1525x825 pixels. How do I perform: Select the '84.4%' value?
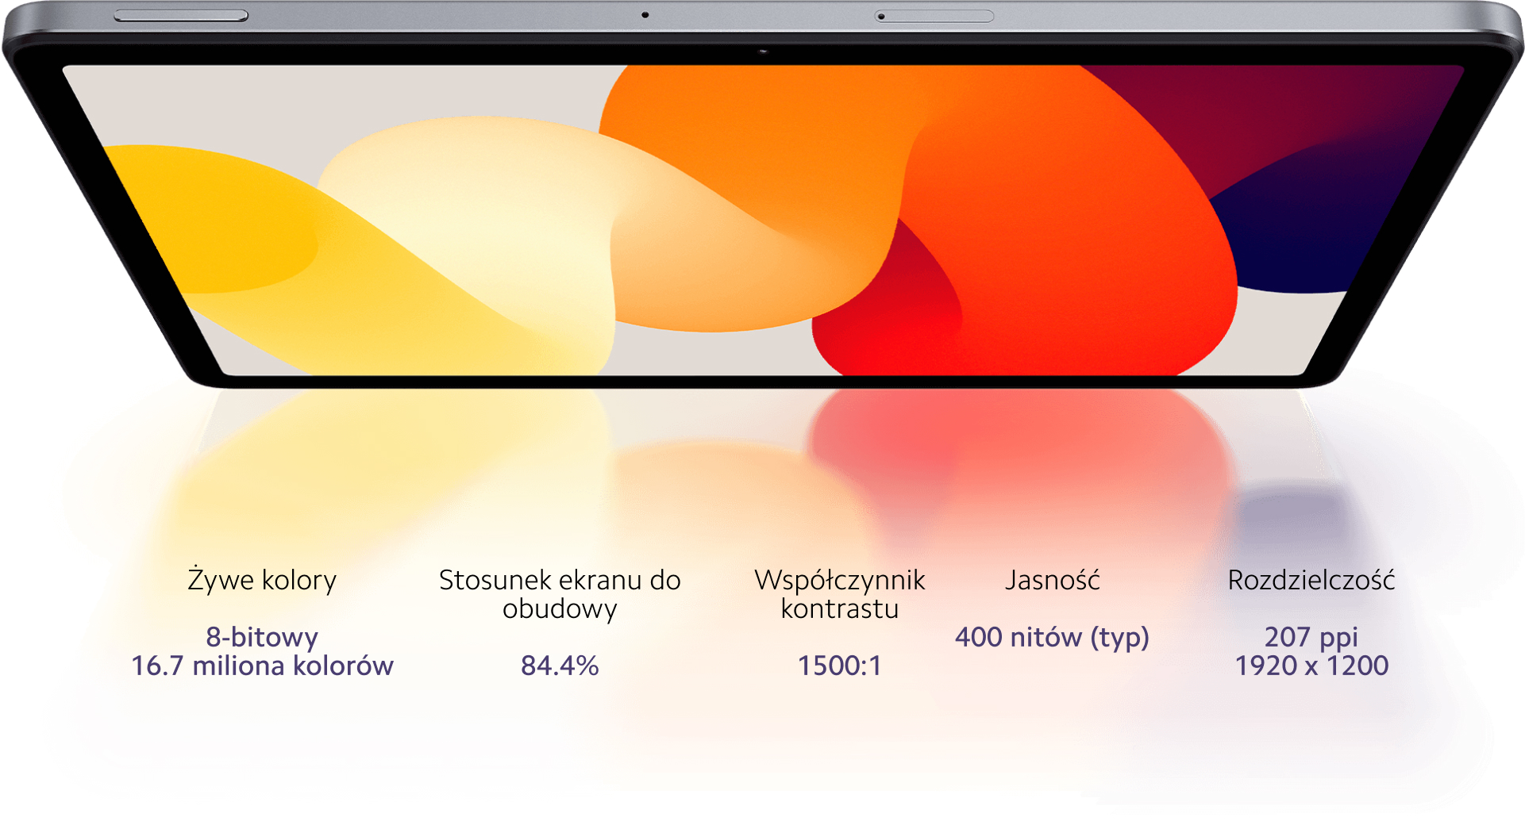coord(560,666)
